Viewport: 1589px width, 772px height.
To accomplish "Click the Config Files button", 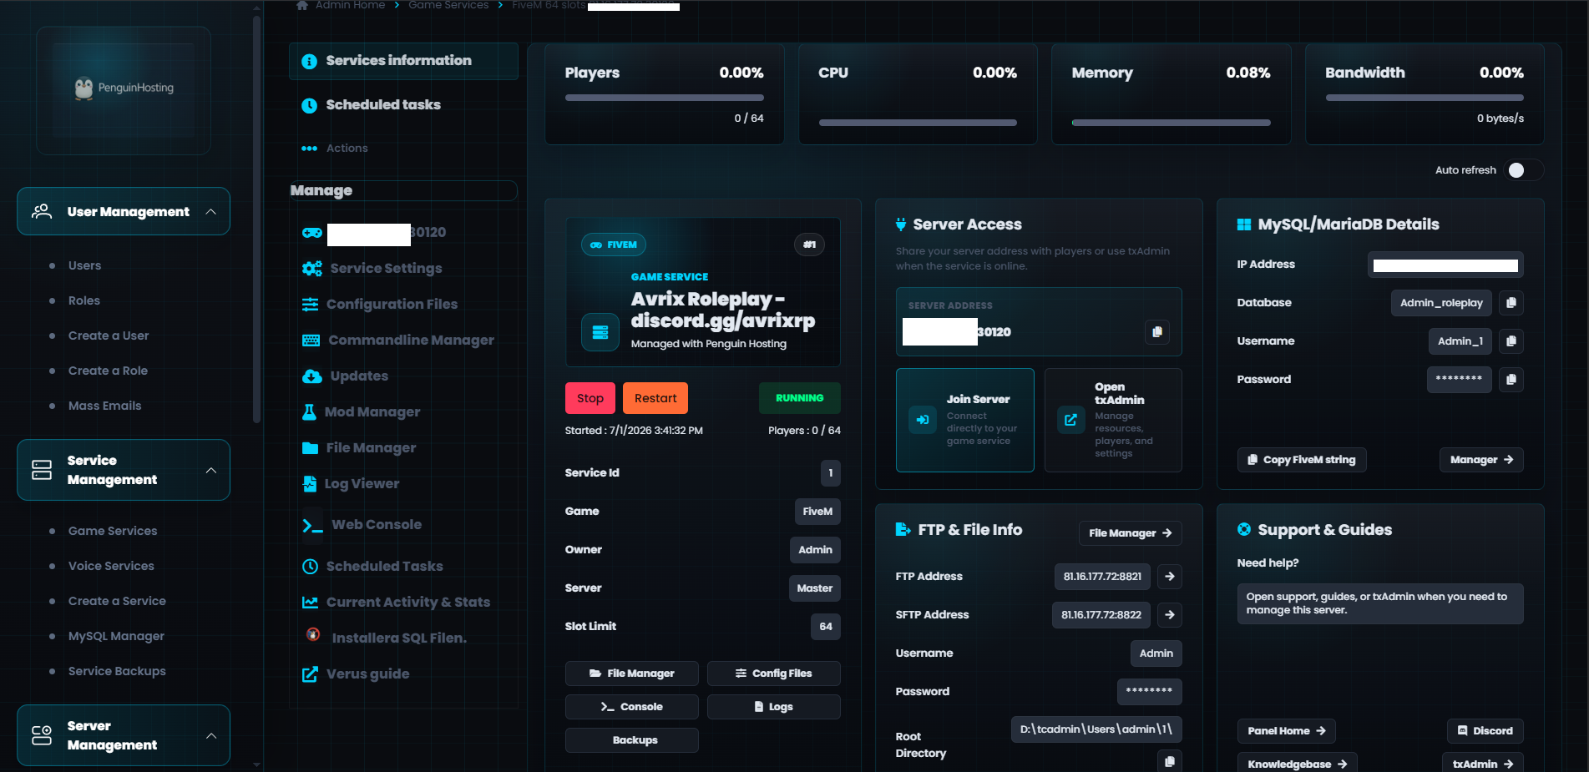I will [774, 674].
